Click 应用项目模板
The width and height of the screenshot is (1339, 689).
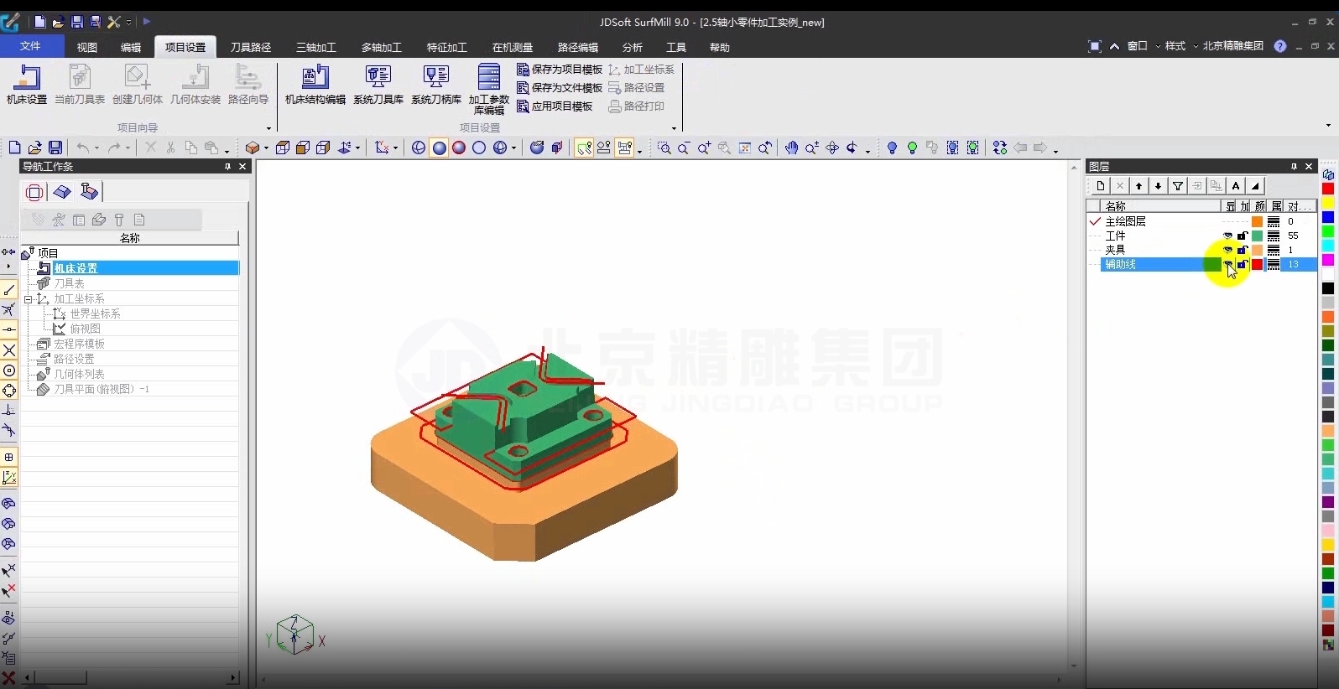[x=555, y=106]
